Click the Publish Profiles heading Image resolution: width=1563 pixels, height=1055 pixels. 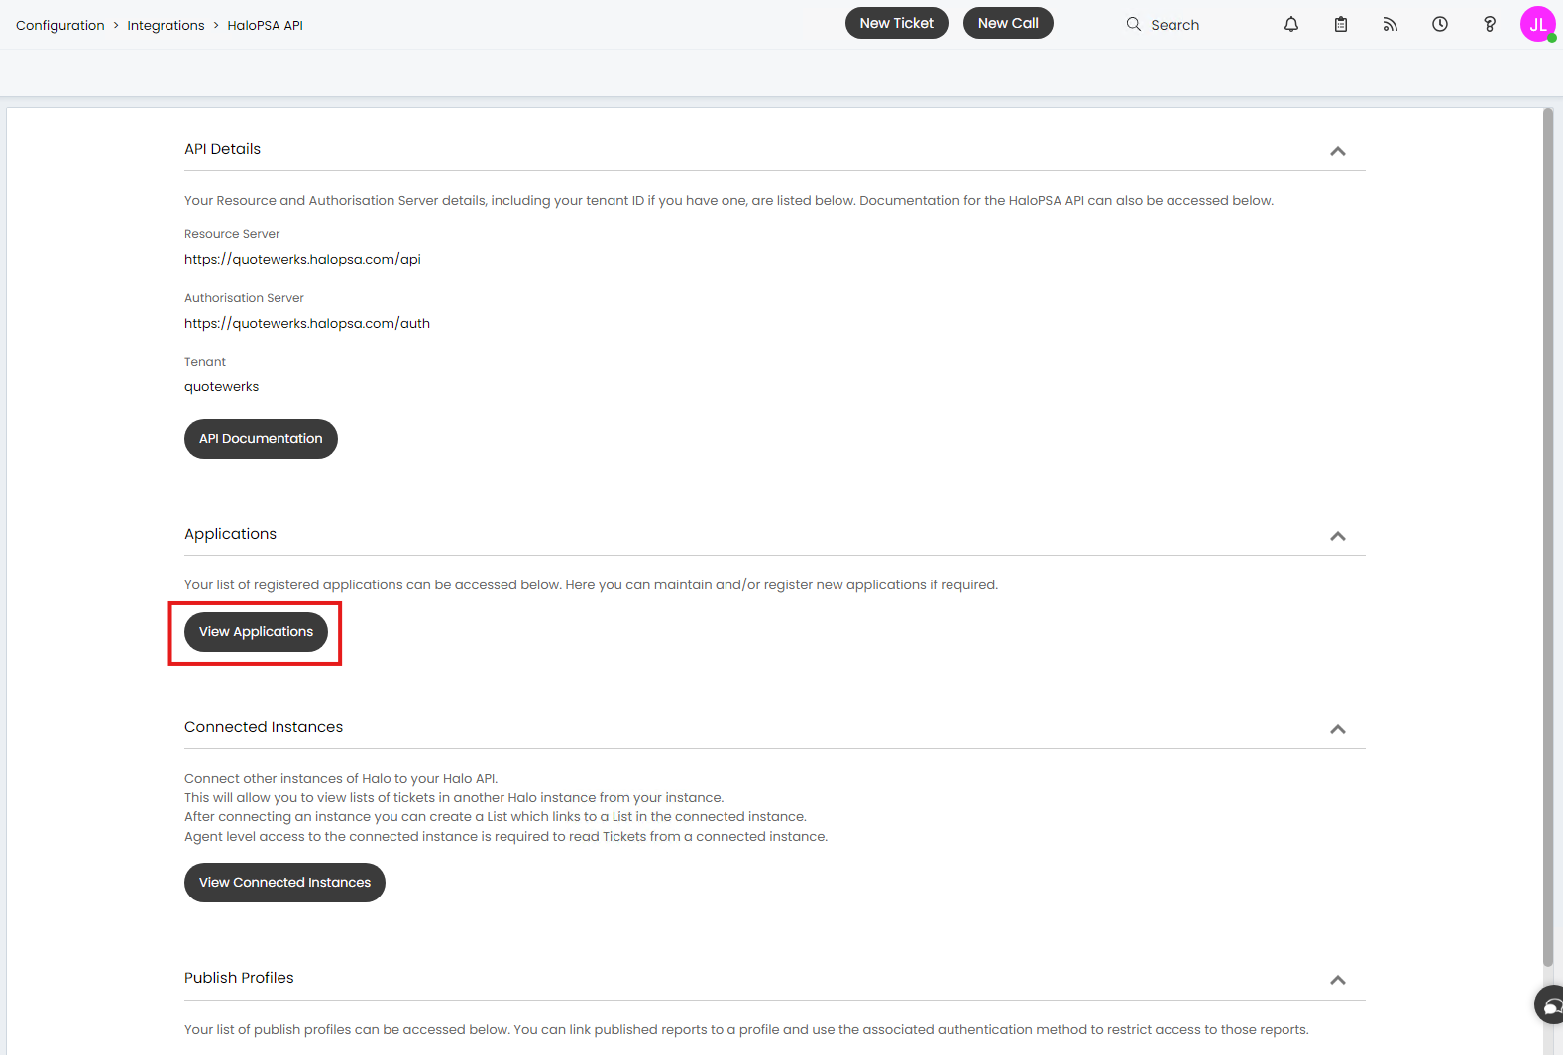[x=239, y=978]
